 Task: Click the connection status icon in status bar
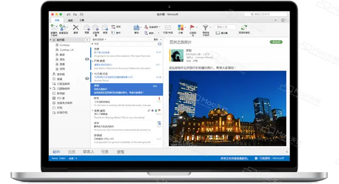point(256,158)
